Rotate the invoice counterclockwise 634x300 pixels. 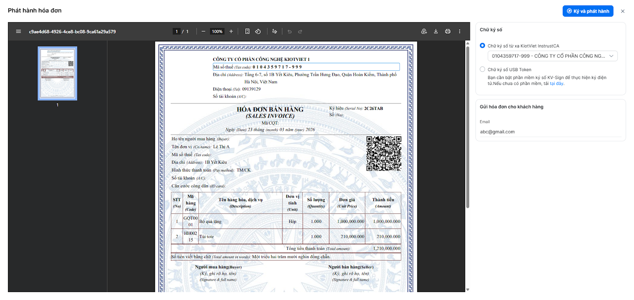258,32
